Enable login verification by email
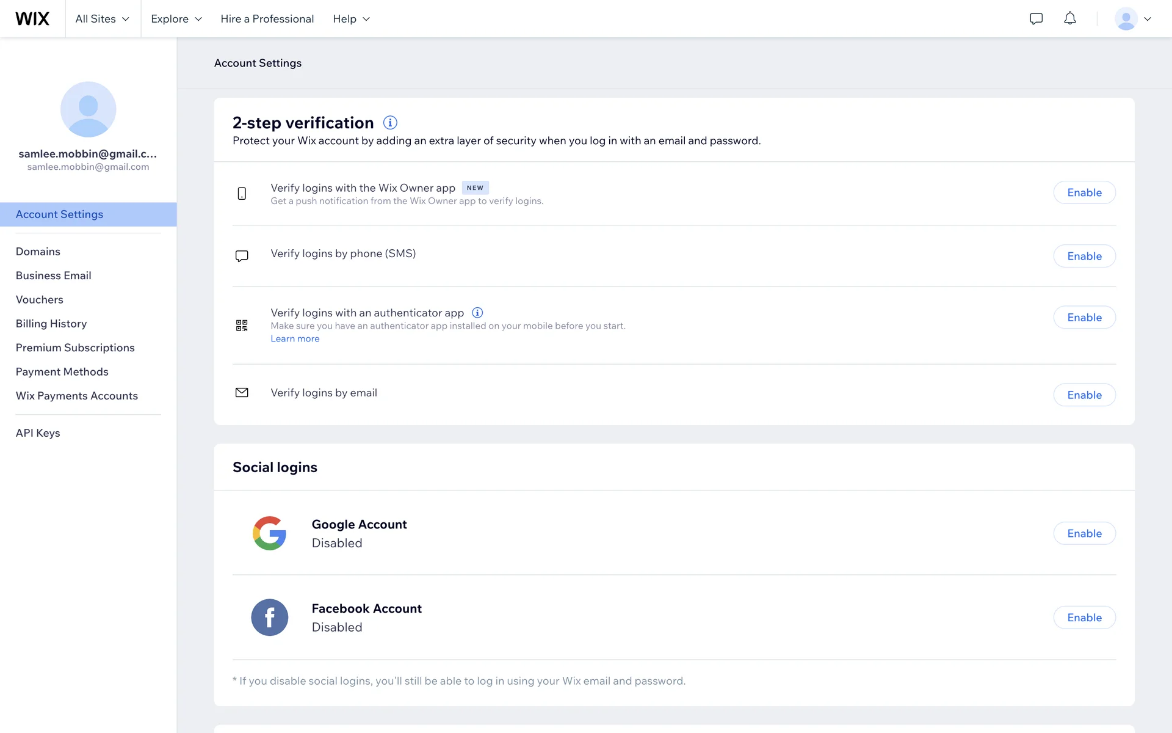The width and height of the screenshot is (1172, 733). pos(1084,395)
